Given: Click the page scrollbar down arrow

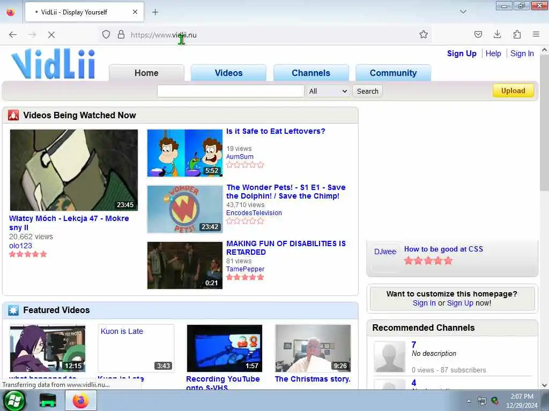Looking at the screenshot, I should [545, 385].
